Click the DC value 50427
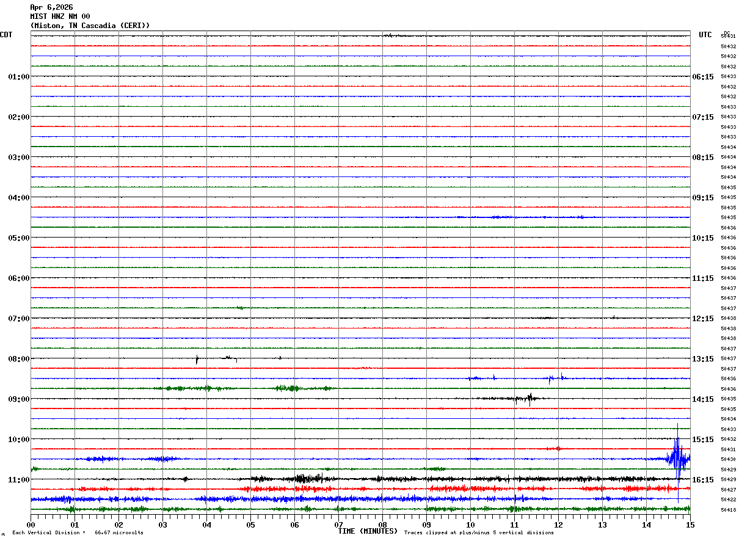This screenshot has width=739, height=541. pos(728,490)
